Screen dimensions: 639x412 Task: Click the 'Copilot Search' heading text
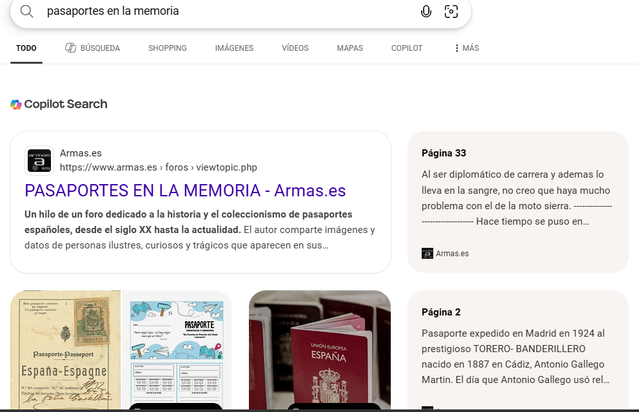66,104
